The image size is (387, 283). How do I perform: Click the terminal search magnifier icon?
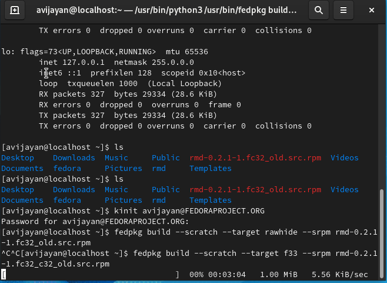click(319, 10)
